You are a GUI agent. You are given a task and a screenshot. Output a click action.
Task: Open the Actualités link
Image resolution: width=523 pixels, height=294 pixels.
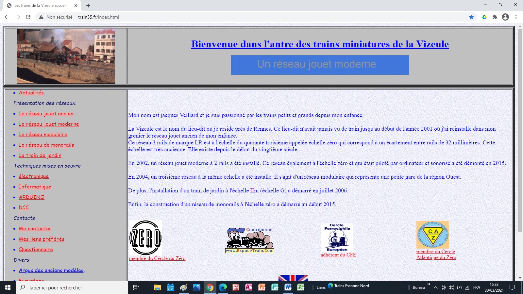[31, 93]
